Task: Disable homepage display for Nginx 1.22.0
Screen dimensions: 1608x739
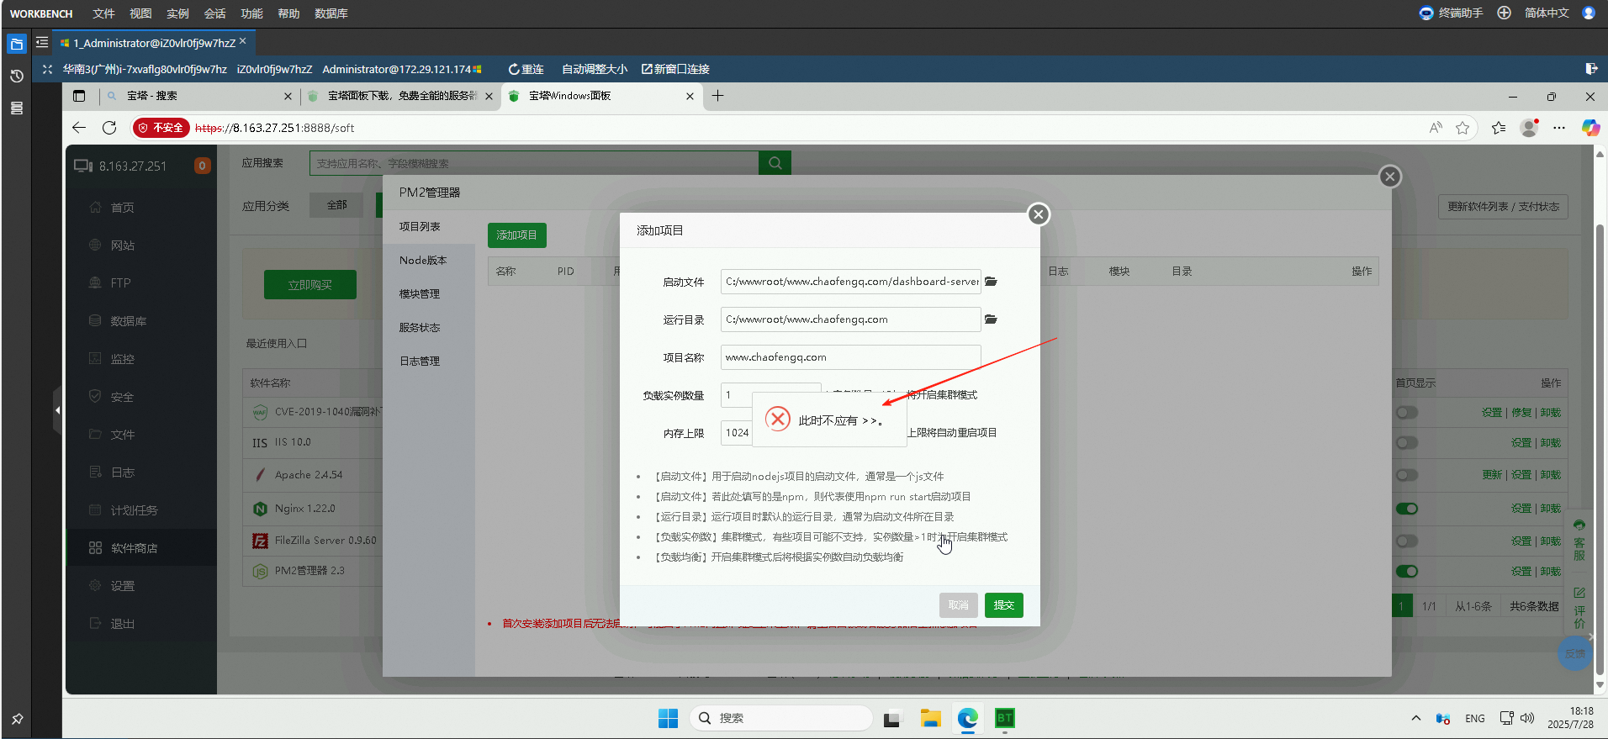Action: click(1407, 509)
